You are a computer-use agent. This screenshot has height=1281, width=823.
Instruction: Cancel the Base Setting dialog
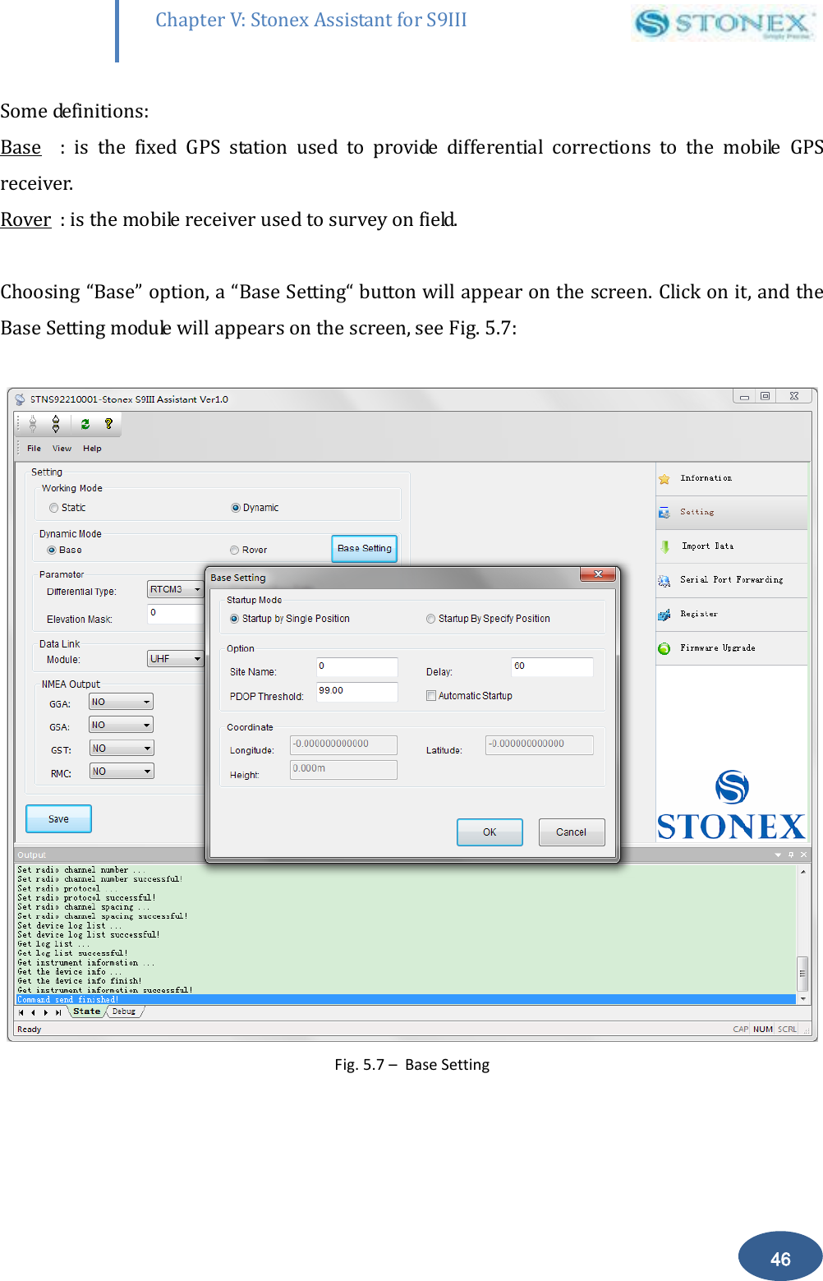coord(572,832)
